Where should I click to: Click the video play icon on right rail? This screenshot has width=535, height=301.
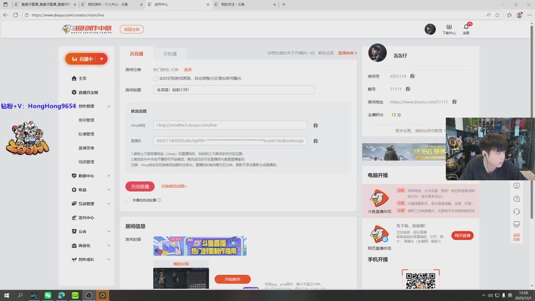[x=516, y=186]
